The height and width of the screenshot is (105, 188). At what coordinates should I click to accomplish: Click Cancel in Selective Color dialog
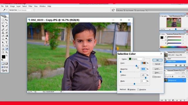157,64
